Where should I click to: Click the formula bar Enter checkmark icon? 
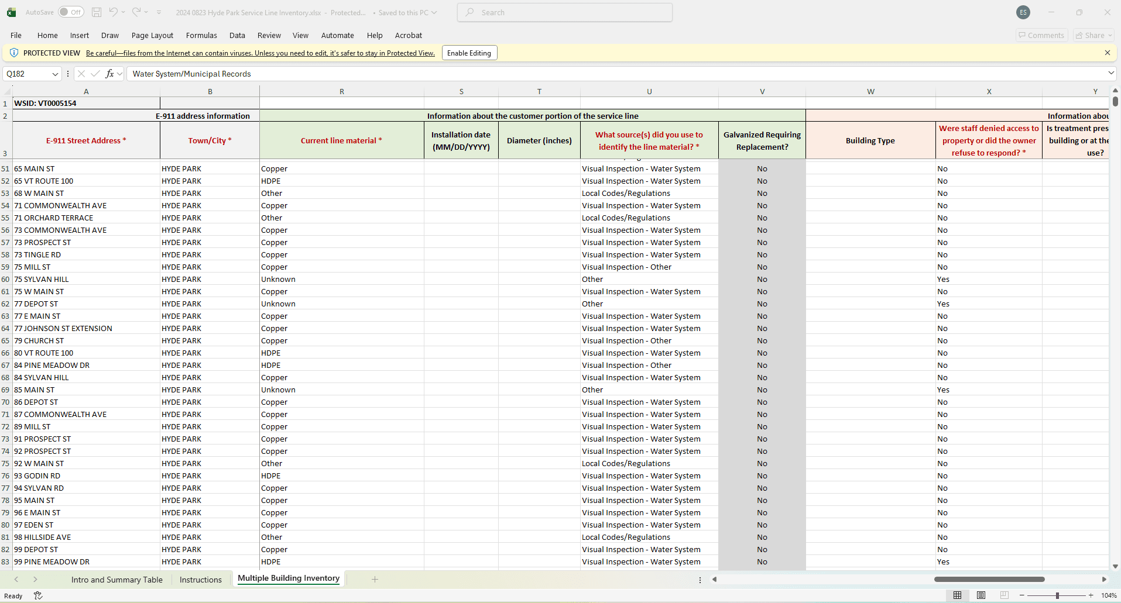click(x=95, y=74)
